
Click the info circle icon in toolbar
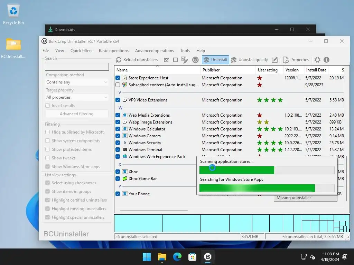click(326, 60)
